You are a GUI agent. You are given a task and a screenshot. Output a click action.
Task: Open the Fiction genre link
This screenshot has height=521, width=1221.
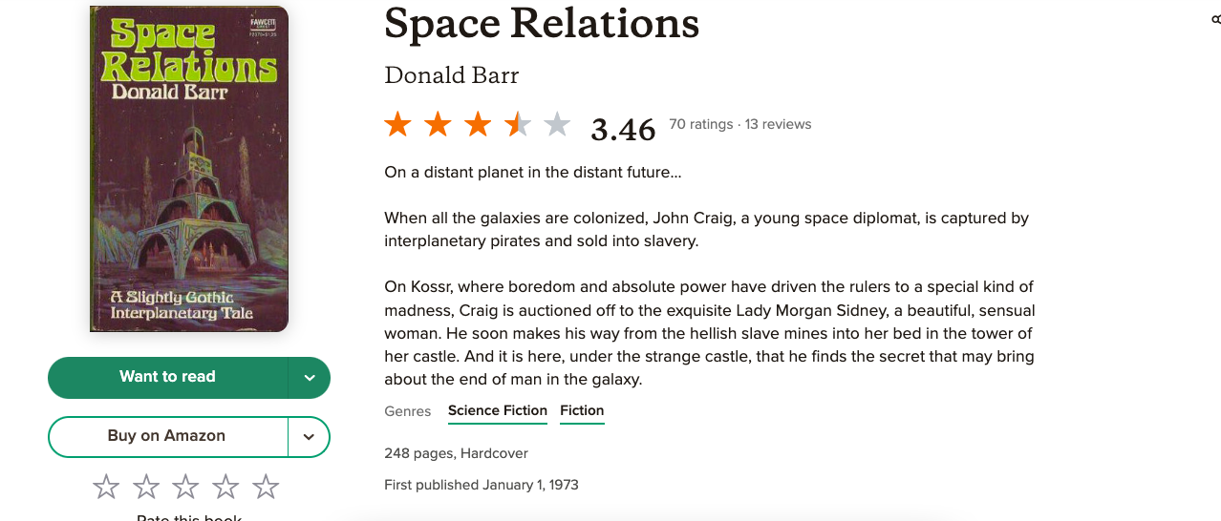[x=582, y=411]
